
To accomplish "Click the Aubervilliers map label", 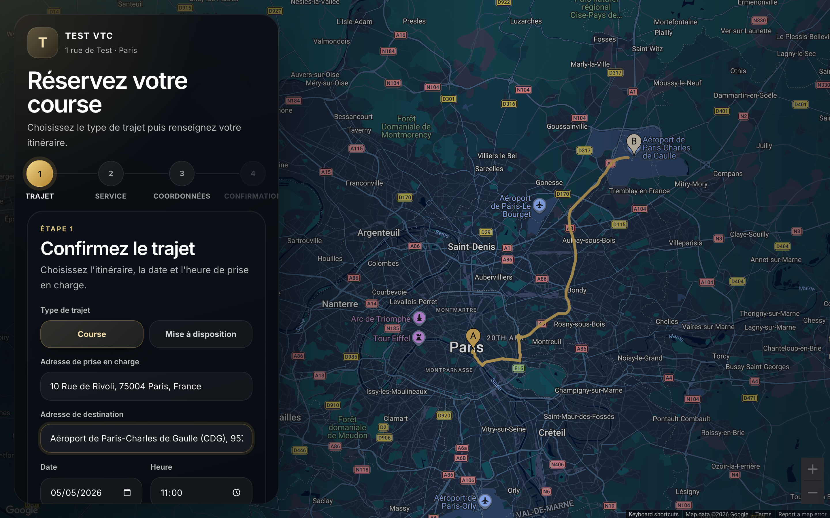I will coord(493,277).
